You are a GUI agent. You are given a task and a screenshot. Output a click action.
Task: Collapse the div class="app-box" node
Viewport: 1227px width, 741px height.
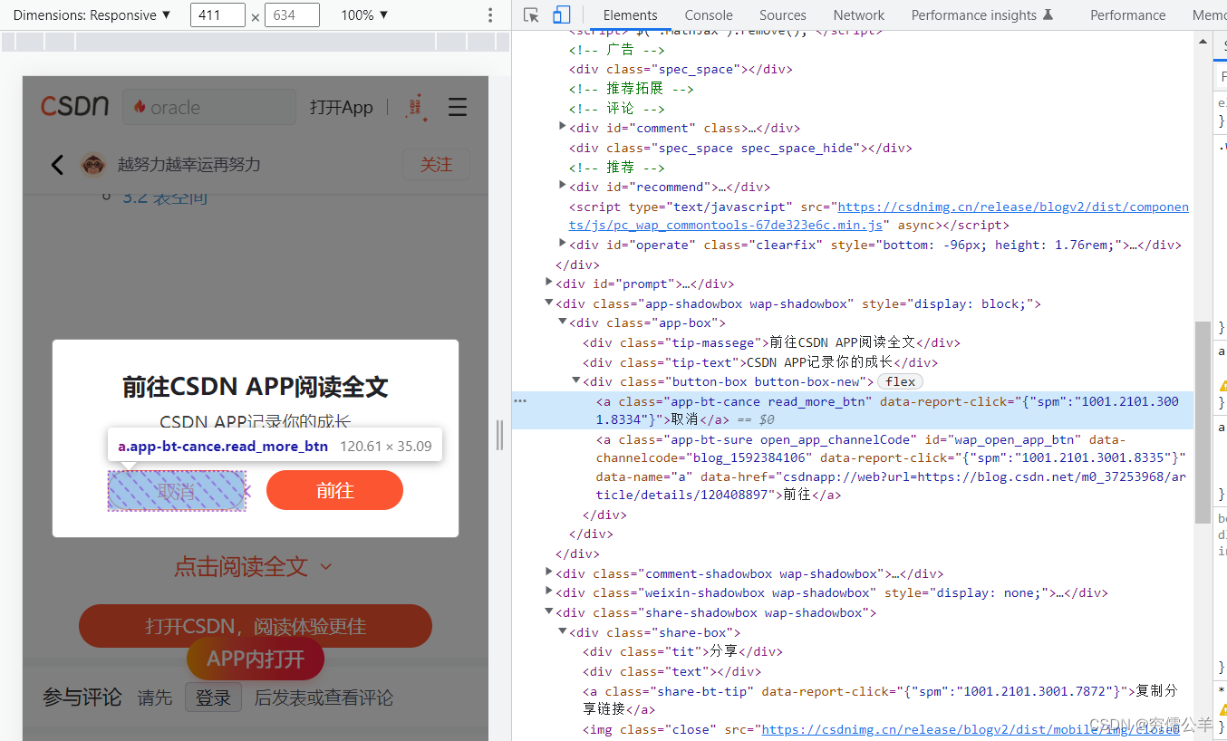(x=563, y=322)
